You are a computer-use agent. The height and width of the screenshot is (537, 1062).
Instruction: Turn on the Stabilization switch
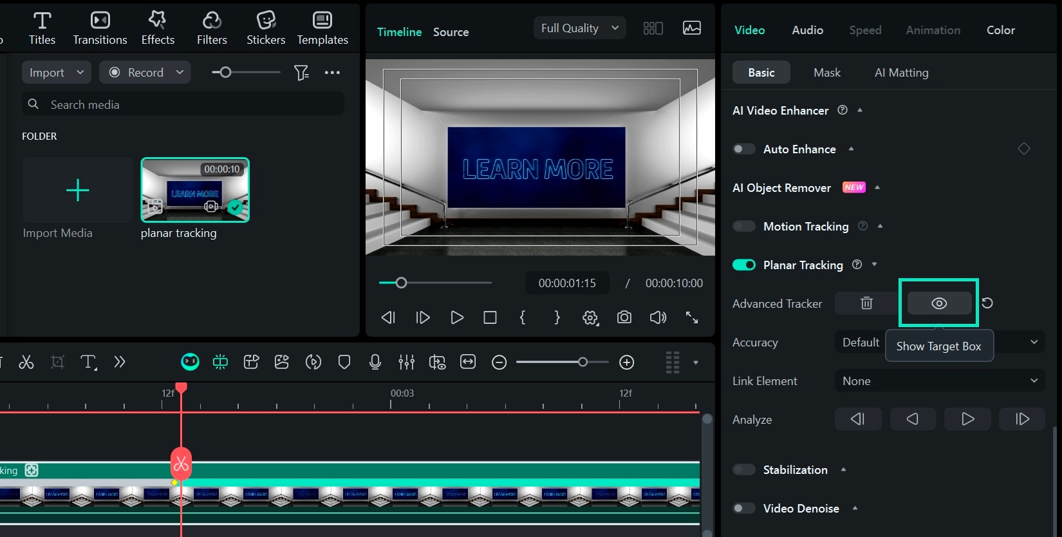[x=744, y=469]
